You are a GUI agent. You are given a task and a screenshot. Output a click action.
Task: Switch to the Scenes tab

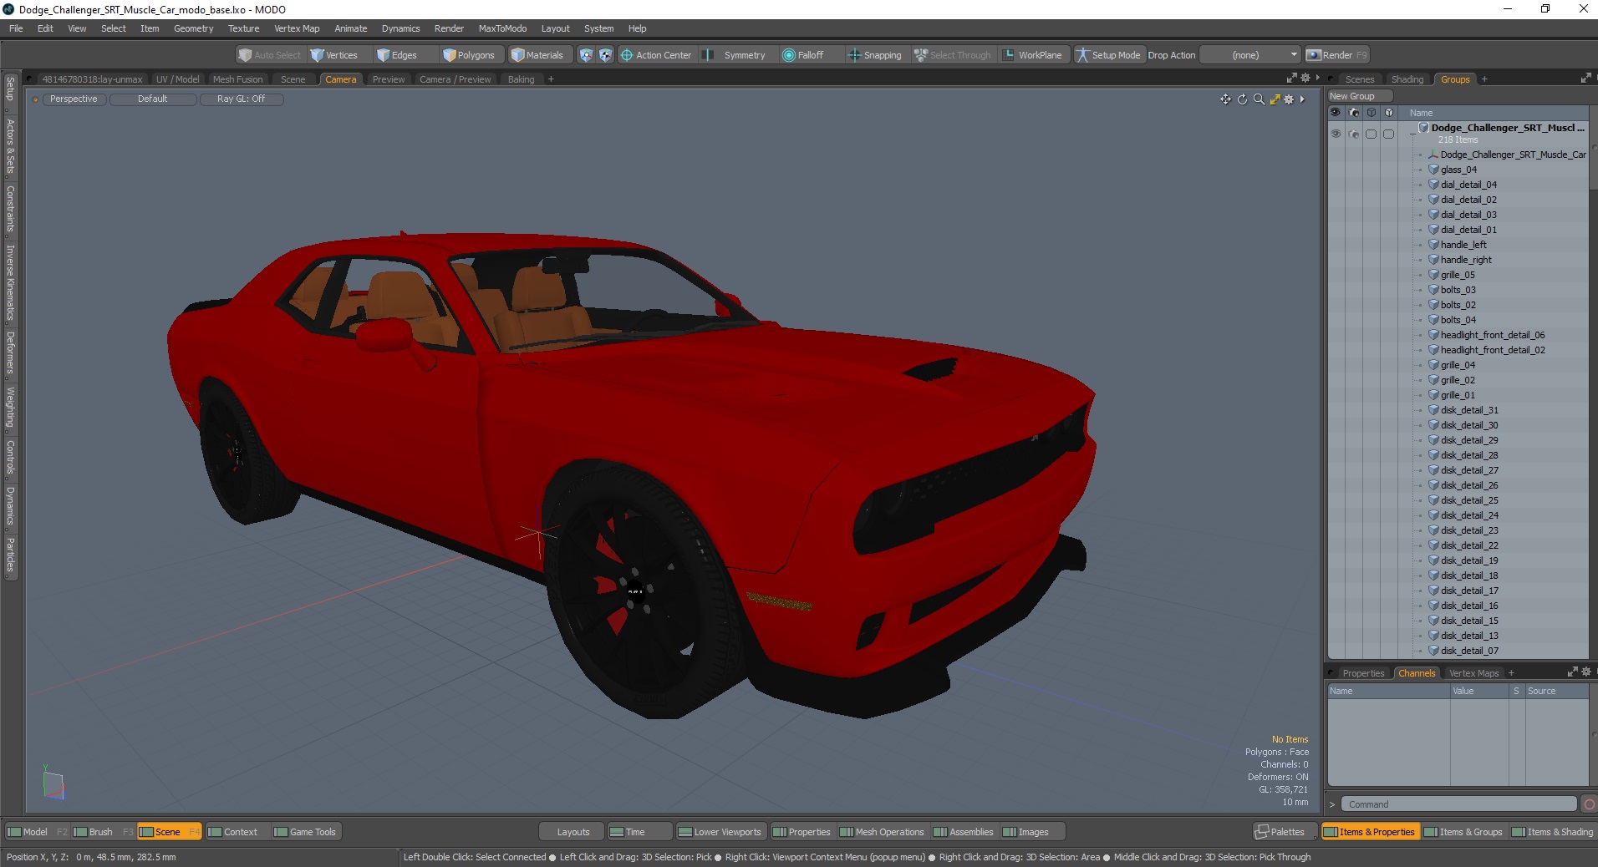point(1359,79)
